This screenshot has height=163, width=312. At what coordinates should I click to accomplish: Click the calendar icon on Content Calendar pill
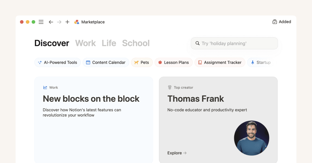pos(88,62)
